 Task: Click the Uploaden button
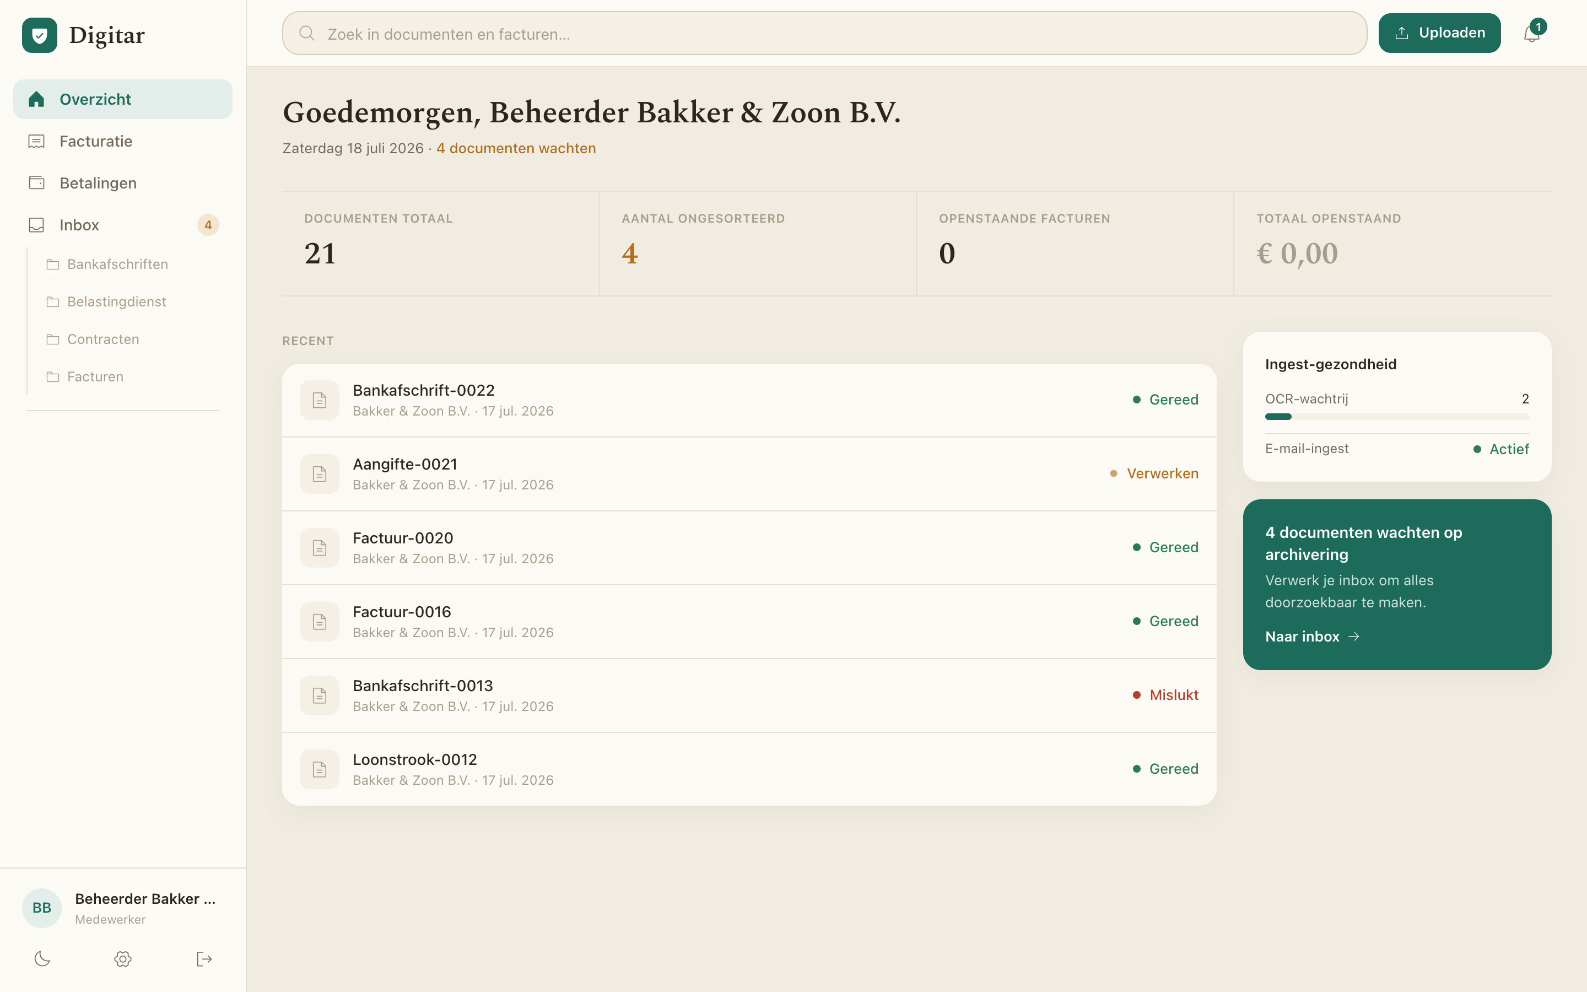click(1439, 33)
